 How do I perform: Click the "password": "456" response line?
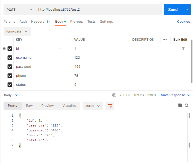pyautogui.click(x=44, y=130)
